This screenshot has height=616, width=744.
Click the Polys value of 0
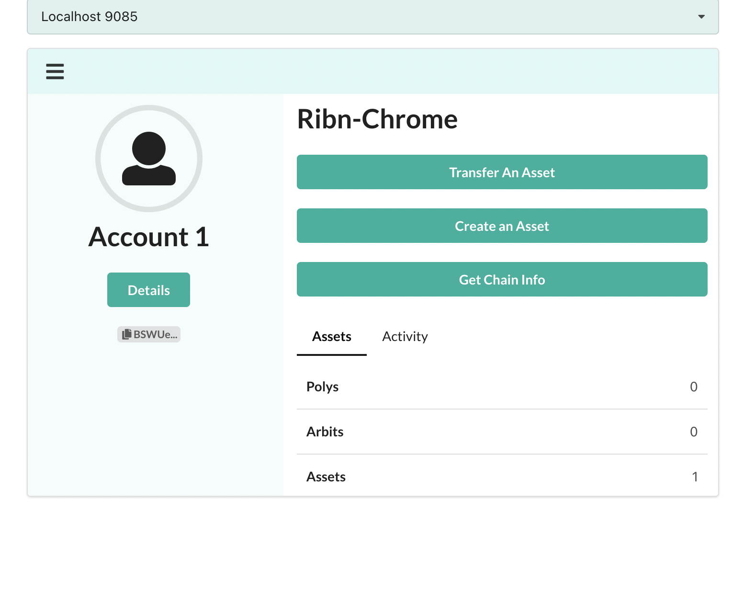coord(693,387)
